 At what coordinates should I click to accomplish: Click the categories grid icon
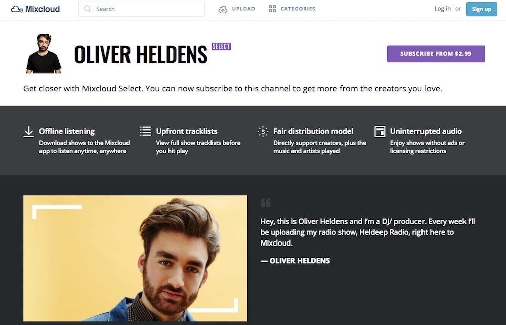pyautogui.click(x=272, y=9)
